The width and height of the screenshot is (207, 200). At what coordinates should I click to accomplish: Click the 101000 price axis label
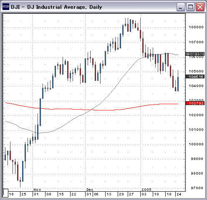[196, 130]
